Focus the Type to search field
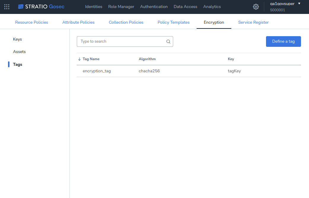309x198 pixels. [122, 41]
